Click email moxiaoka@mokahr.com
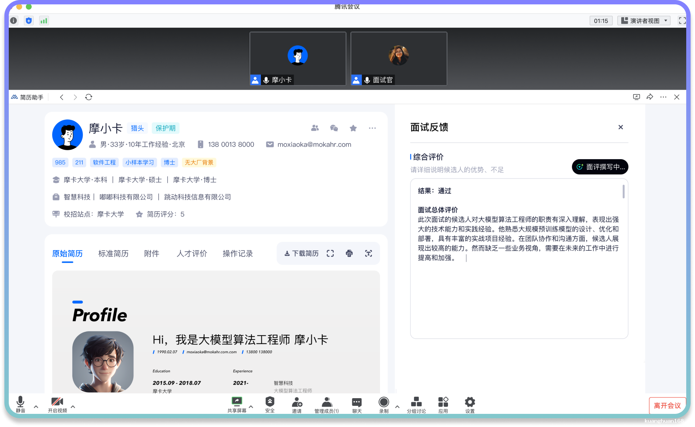This screenshot has width=695, height=427. [x=314, y=145]
